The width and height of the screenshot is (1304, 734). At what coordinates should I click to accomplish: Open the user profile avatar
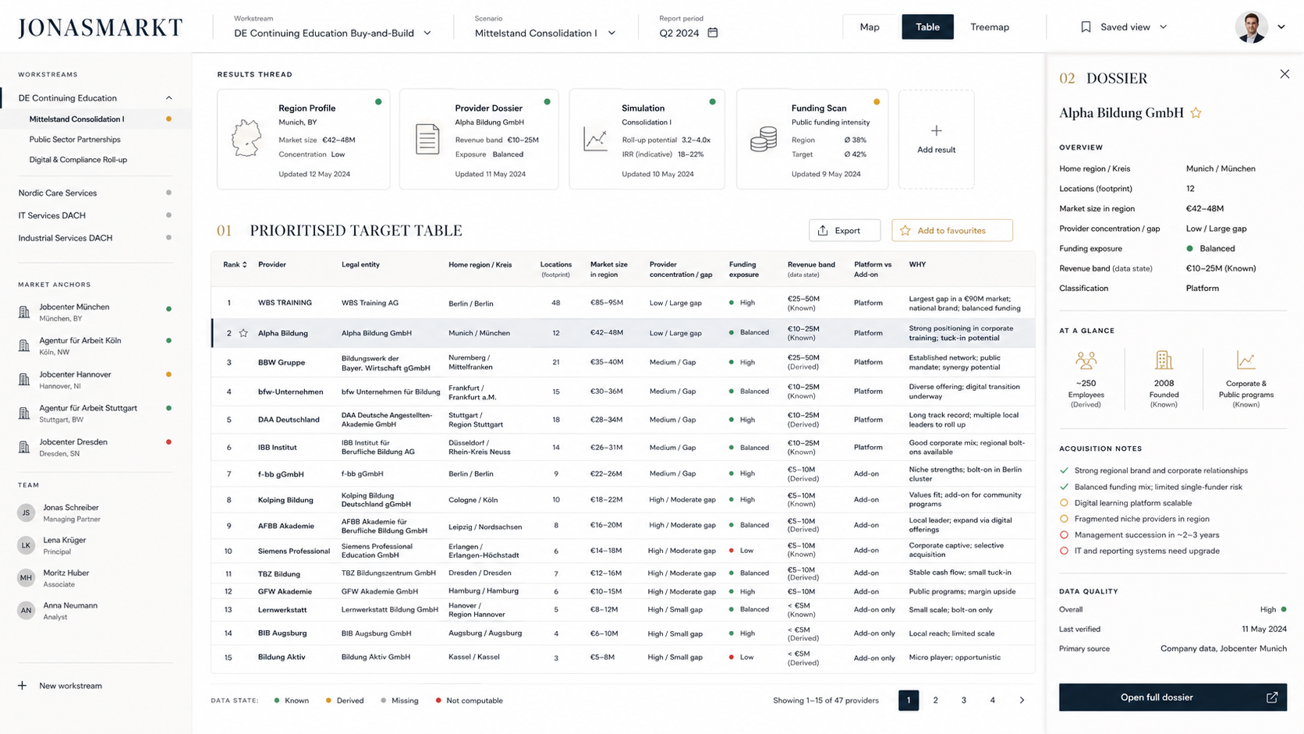[1252, 27]
